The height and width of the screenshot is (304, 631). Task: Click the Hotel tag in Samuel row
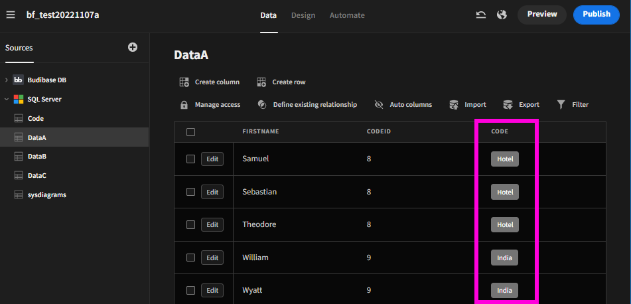pyautogui.click(x=505, y=159)
